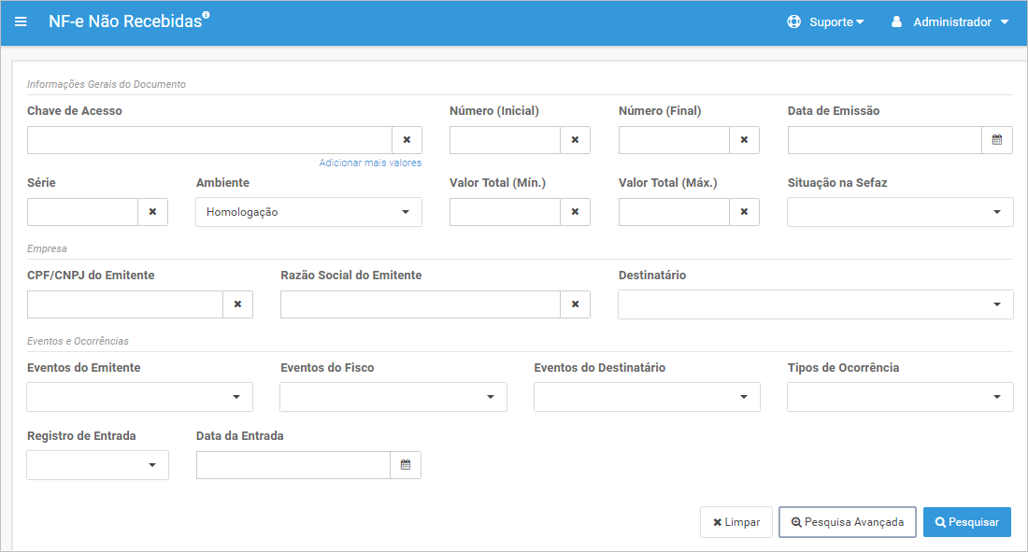The image size is (1028, 552).
Task: Open the Administrador user menu
Action: 950,21
